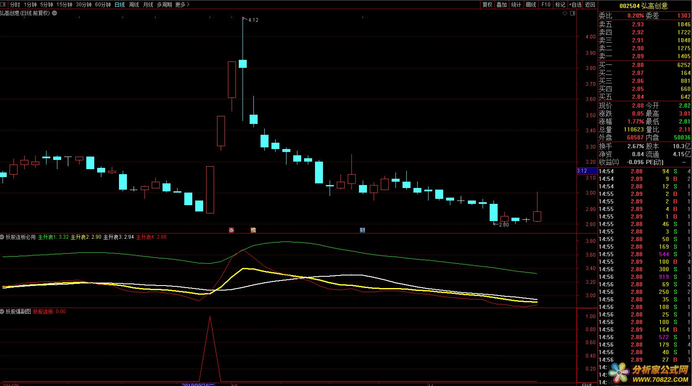Switch to 1分钟 period

click(x=30, y=5)
